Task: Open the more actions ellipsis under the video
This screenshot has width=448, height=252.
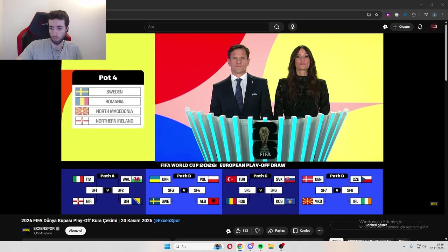Action: tap(320, 231)
